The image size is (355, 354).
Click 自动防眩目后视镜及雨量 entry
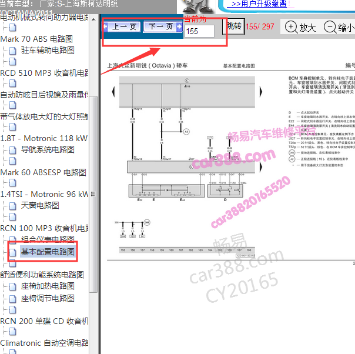coord(44,95)
